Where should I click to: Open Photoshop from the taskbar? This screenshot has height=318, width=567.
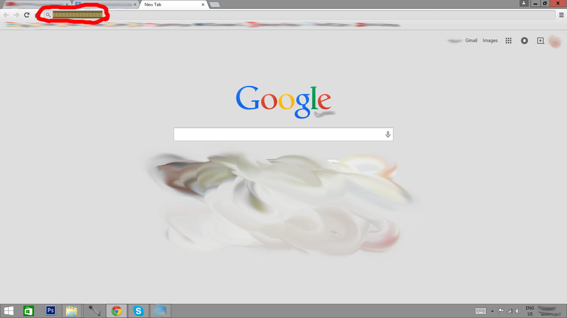[51, 311]
